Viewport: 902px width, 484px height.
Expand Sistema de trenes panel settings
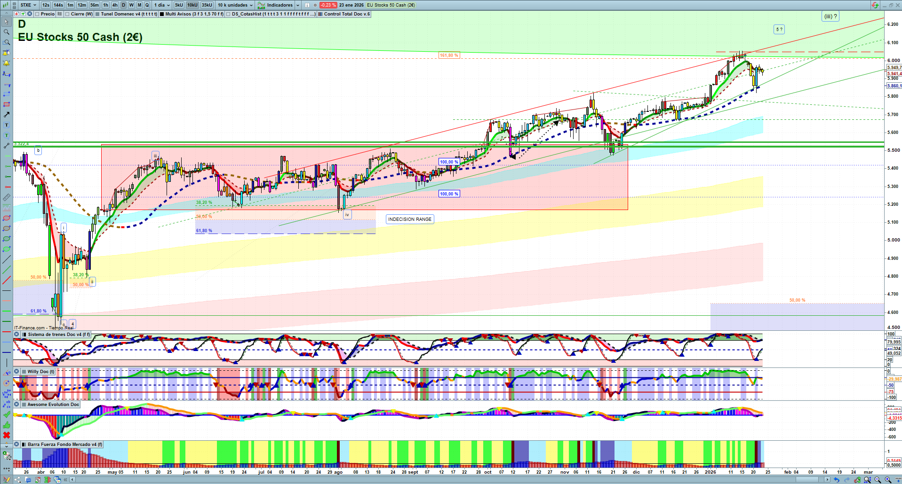16,335
